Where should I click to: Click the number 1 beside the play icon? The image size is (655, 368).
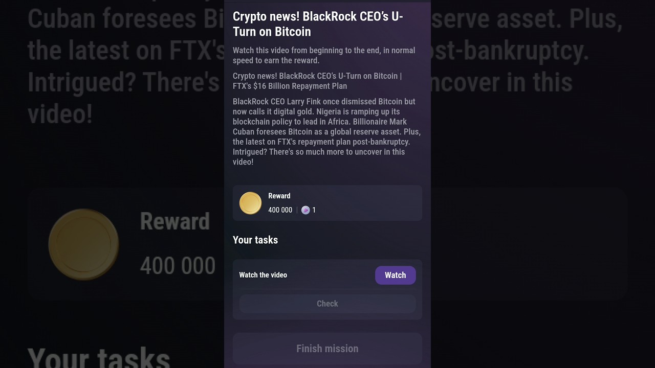tap(314, 210)
